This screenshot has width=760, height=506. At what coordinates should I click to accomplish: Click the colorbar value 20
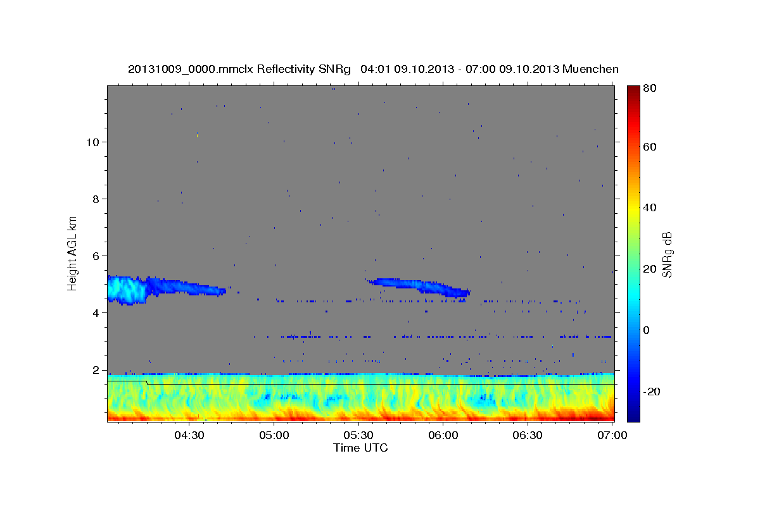point(650,269)
